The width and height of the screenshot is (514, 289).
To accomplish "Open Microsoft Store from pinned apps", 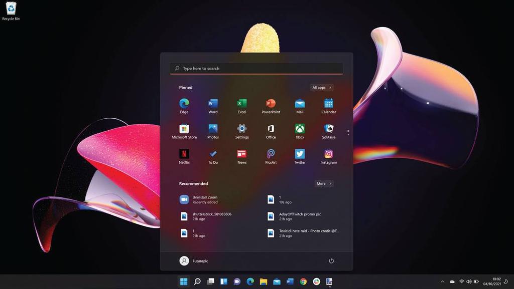I will 184,131.
